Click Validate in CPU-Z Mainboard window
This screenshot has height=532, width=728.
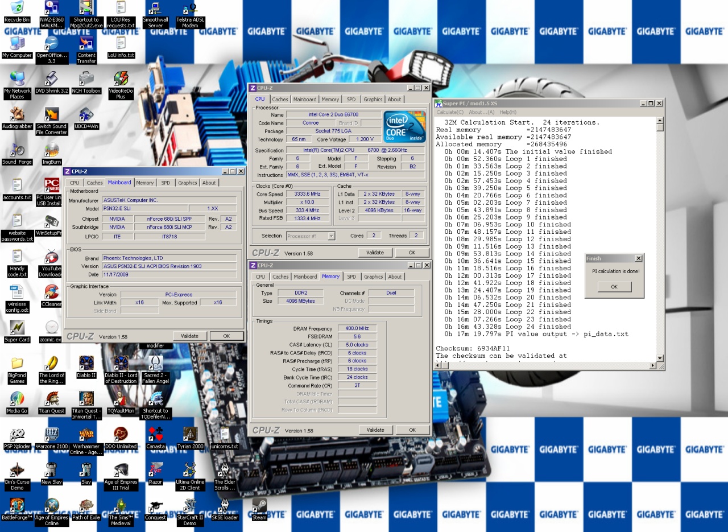(x=190, y=336)
